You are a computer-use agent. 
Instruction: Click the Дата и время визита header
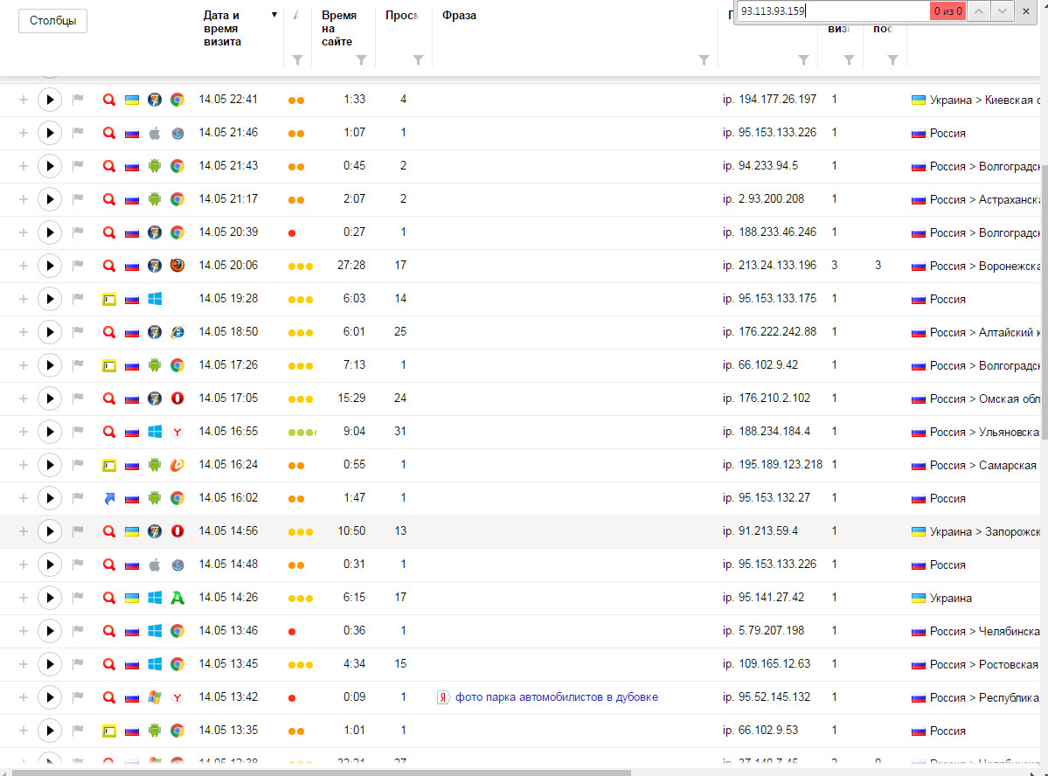pyautogui.click(x=223, y=28)
